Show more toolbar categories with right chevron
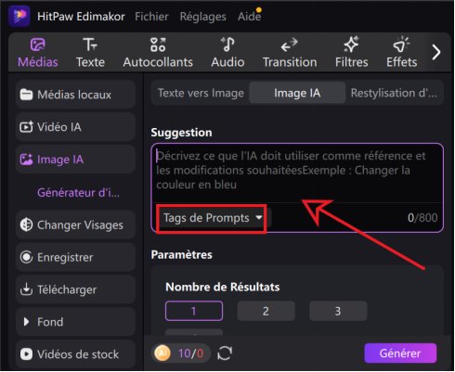Viewport: 455px width, 372px height. 436,52
